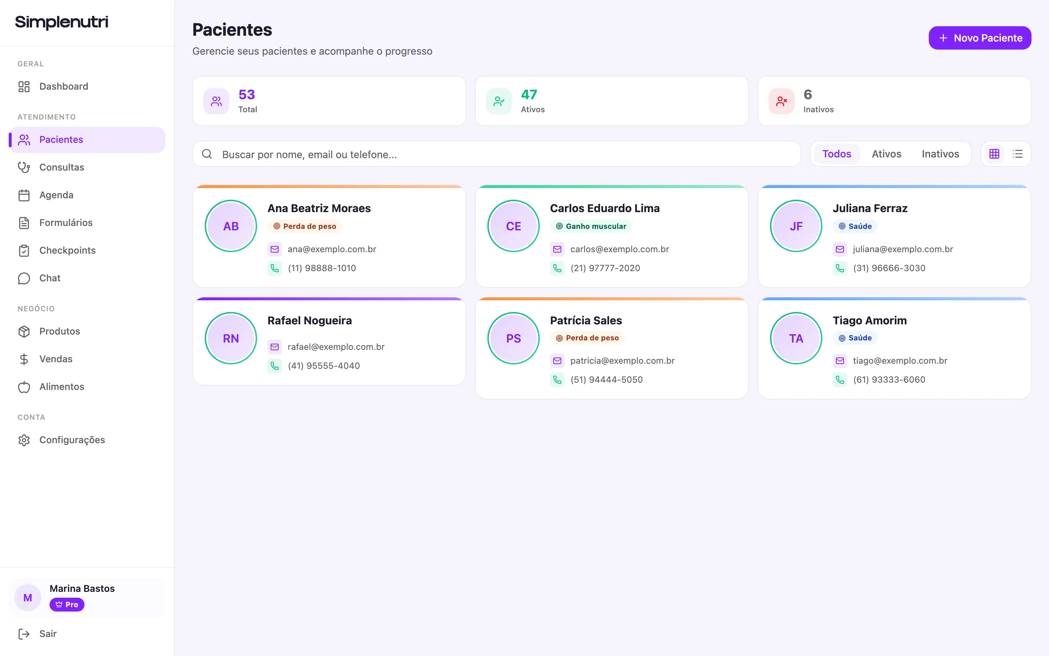Click the Simplenutri logo
This screenshot has height=656, width=1049.
click(x=62, y=22)
